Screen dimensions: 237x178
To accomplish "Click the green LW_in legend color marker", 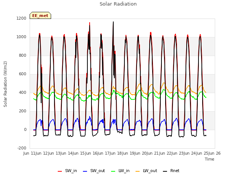I will point(113,171).
